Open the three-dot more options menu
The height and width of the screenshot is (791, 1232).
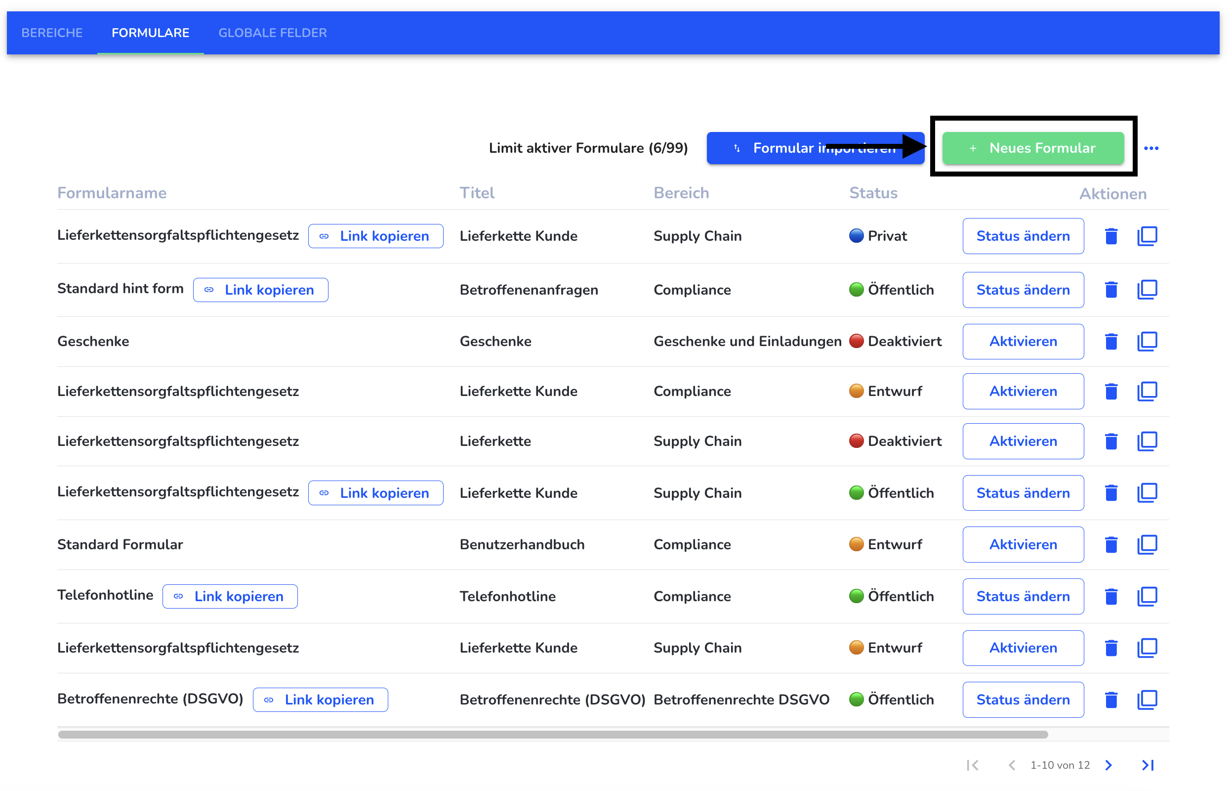point(1151,148)
